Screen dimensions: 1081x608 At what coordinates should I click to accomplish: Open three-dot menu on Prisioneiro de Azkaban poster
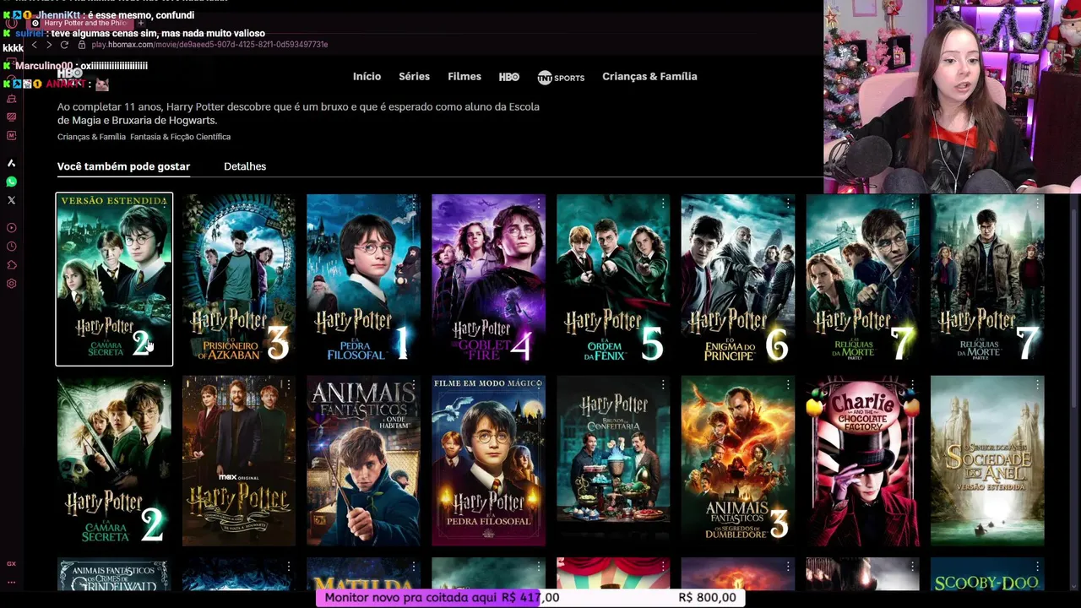[288, 204]
